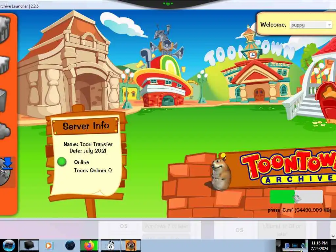336x252 pixels.
Task: Click the 'Welcome,' label
Action: click(x=273, y=25)
